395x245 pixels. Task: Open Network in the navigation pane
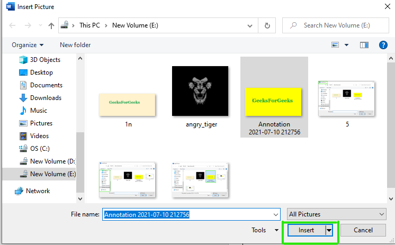point(32,191)
